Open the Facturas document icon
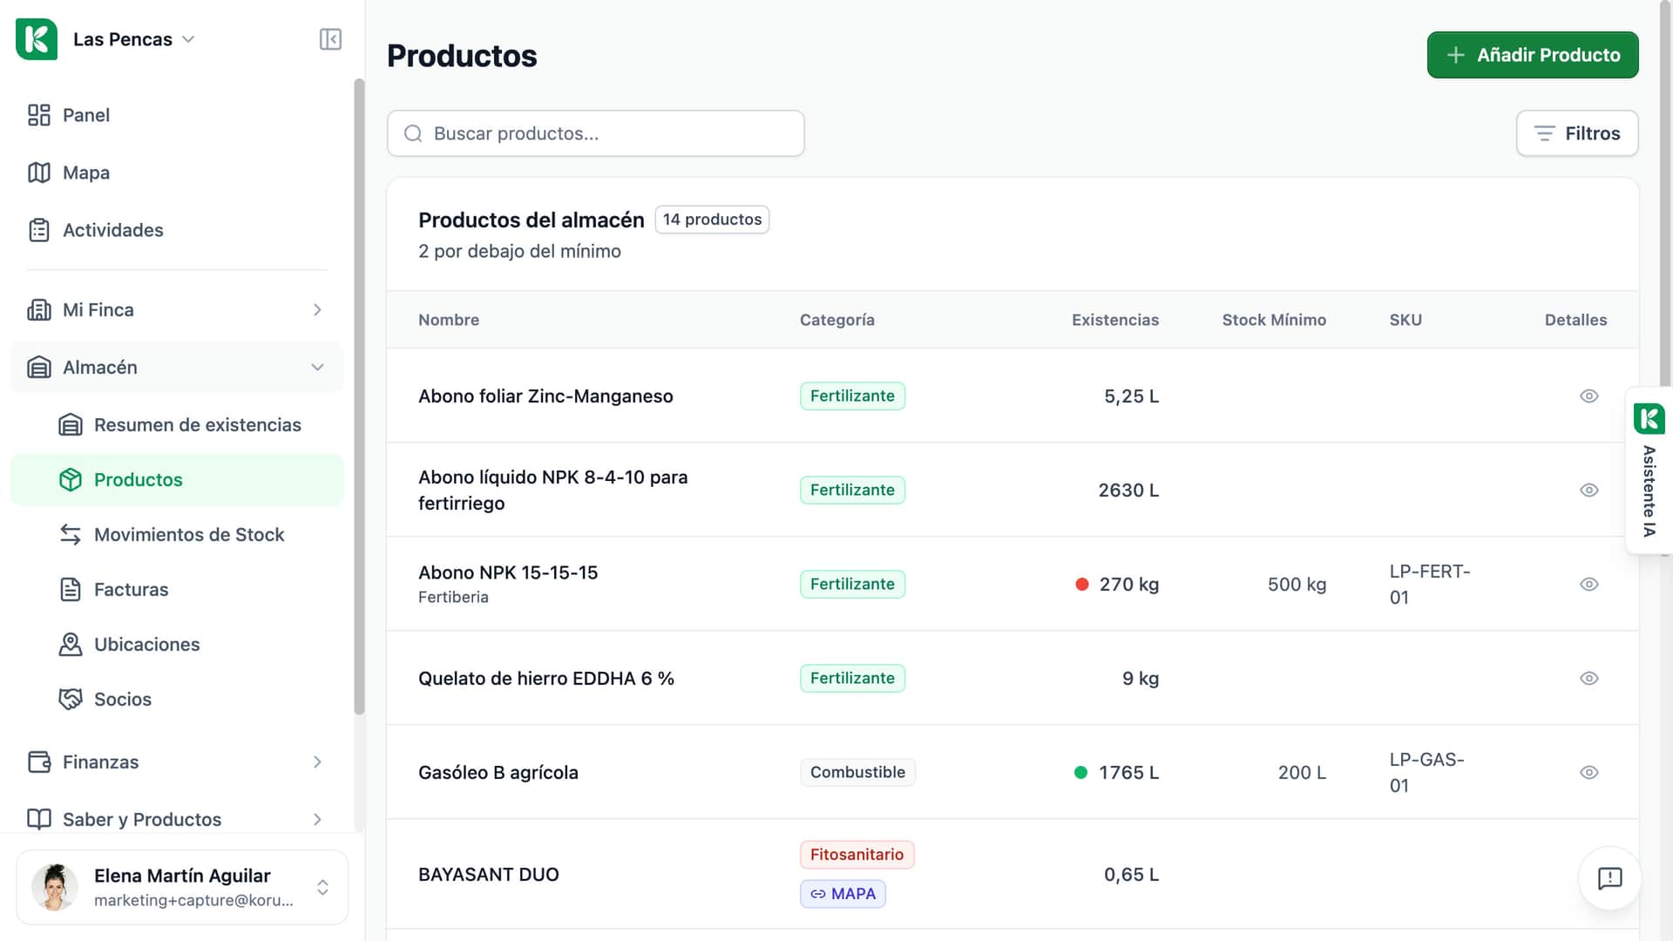The image size is (1673, 941). (x=71, y=590)
